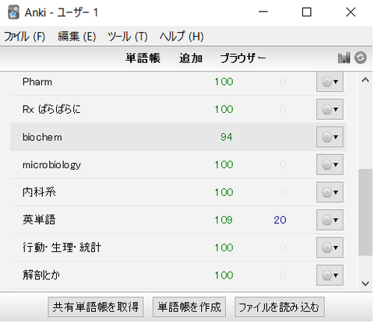Open the ツール (T) menu
This screenshot has width=374, height=323.
pyautogui.click(x=128, y=37)
